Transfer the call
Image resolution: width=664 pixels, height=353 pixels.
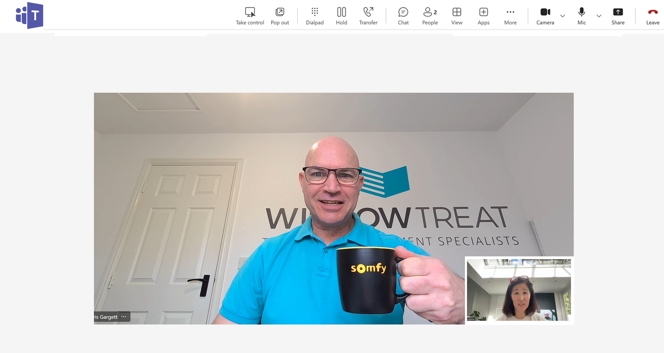point(368,13)
